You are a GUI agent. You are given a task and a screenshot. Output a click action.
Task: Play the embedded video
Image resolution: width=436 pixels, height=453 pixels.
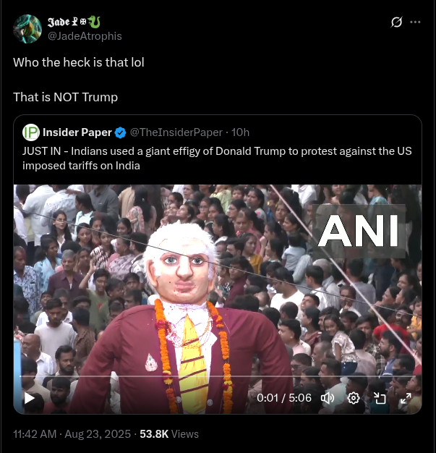pos(29,399)
